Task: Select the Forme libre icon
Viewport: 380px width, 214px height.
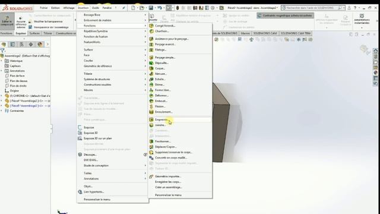Action: (151, 90)
